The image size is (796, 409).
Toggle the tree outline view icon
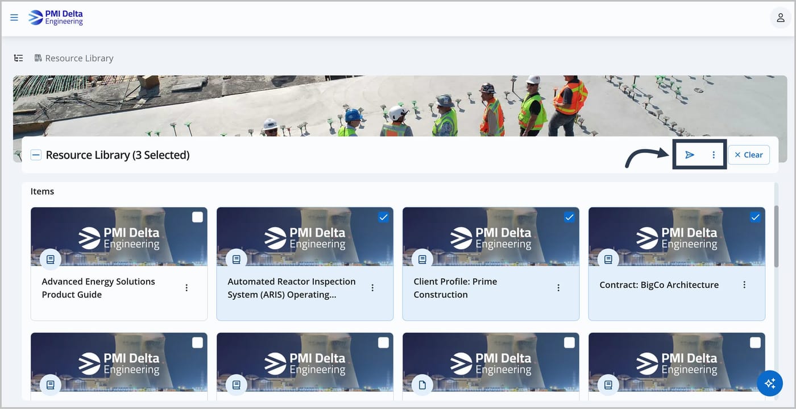point(19,58)
